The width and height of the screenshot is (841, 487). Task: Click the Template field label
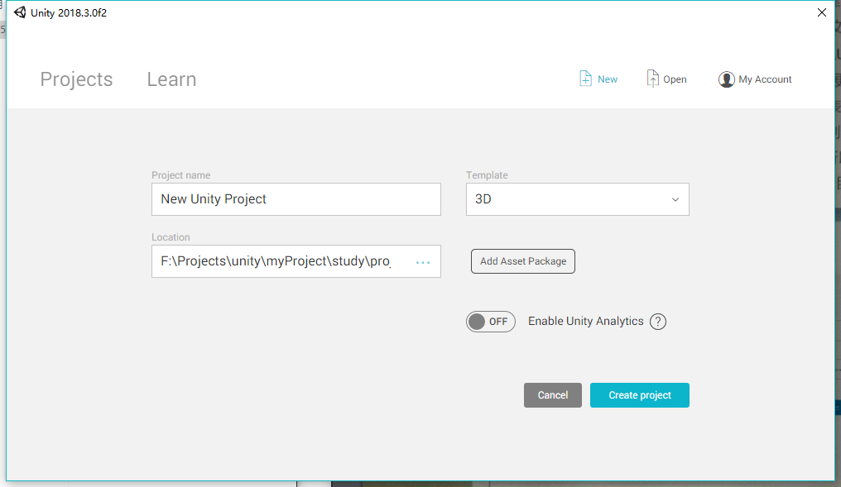(x=487, y=175)
